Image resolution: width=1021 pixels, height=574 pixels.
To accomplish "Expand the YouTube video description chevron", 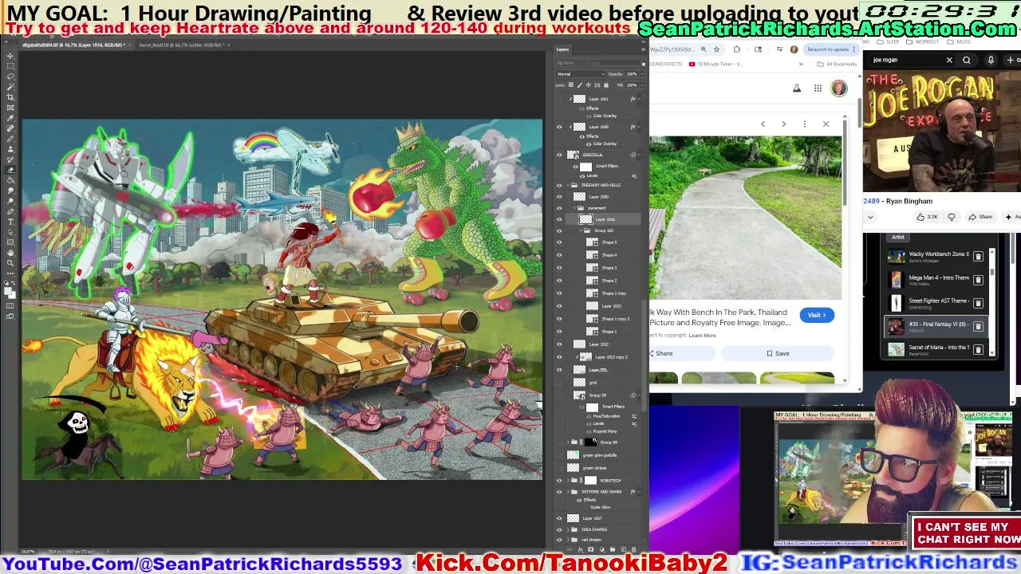I will 870,217.
